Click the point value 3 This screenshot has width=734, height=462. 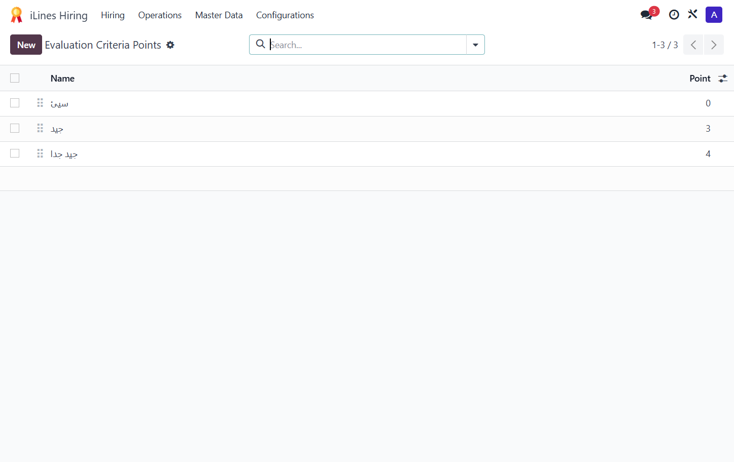click(x=708, y=129)
